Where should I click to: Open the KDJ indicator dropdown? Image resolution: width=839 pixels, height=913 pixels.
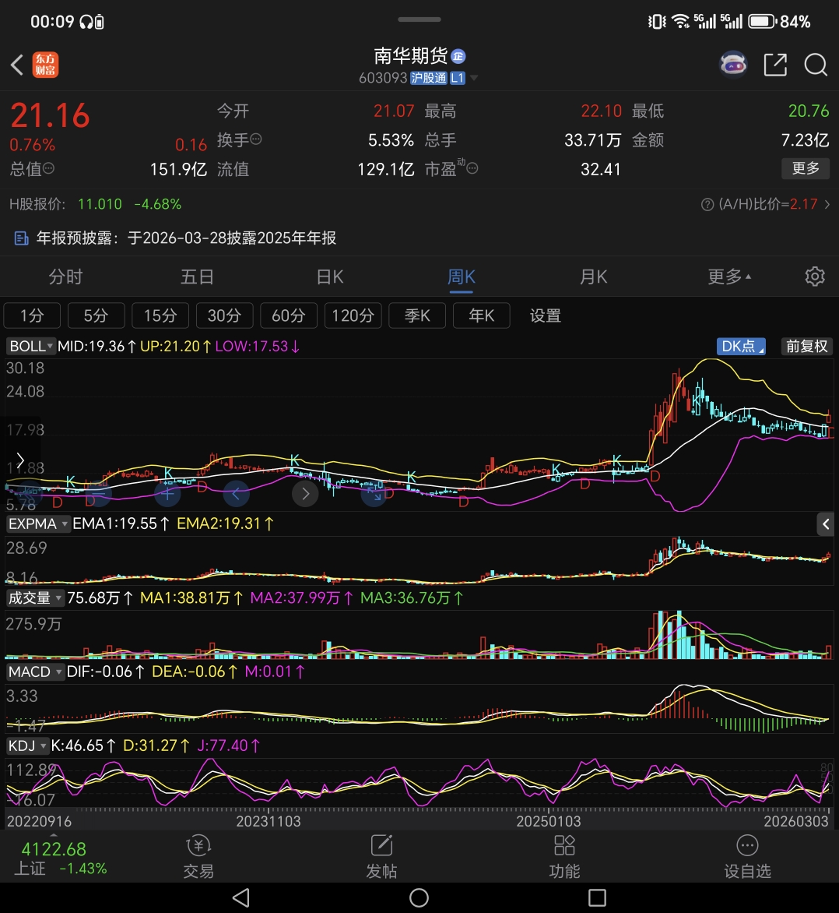click(27, 746)
